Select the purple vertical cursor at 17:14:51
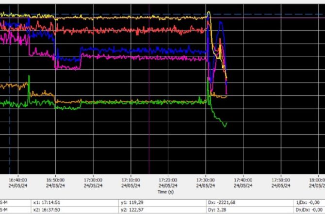 coord(149,89)
